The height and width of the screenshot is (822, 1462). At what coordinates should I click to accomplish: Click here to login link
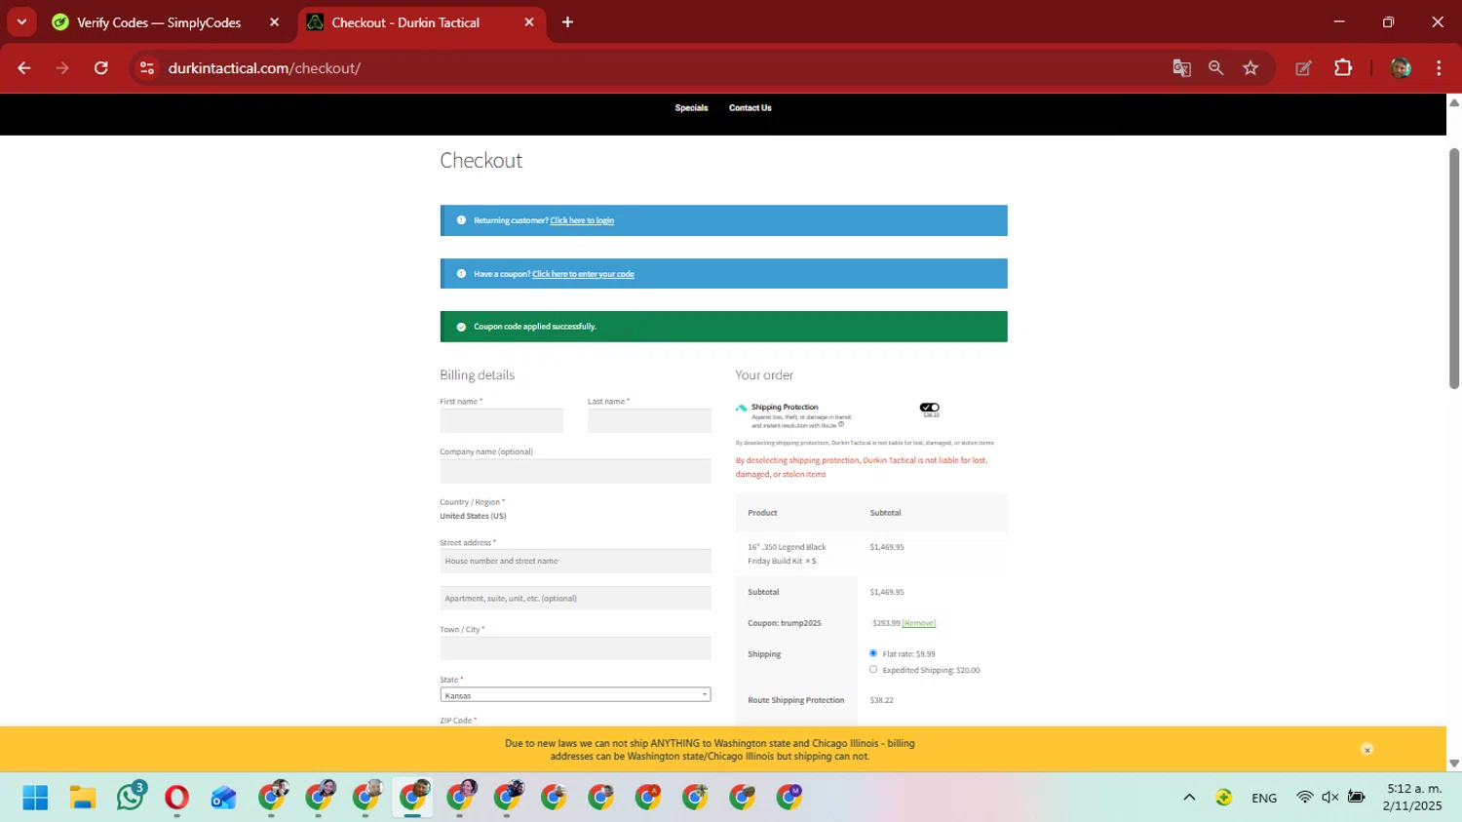click(582, 220)
